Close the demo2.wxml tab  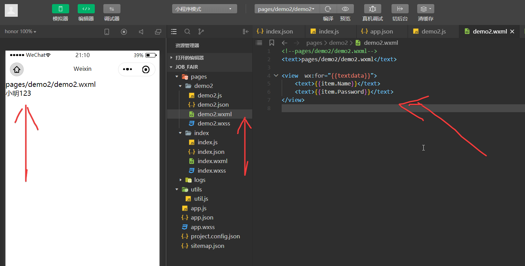(x=512, y=31)
